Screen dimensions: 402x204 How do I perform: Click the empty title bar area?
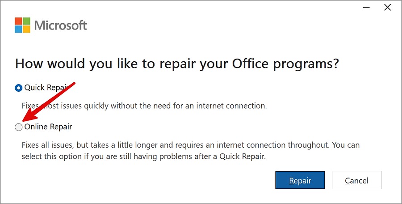pyautogui.click(x=201, y=7)
